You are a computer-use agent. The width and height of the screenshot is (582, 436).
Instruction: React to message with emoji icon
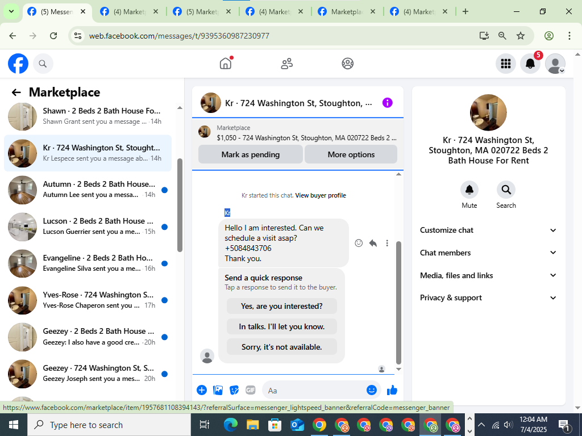[x=359, y=243]
